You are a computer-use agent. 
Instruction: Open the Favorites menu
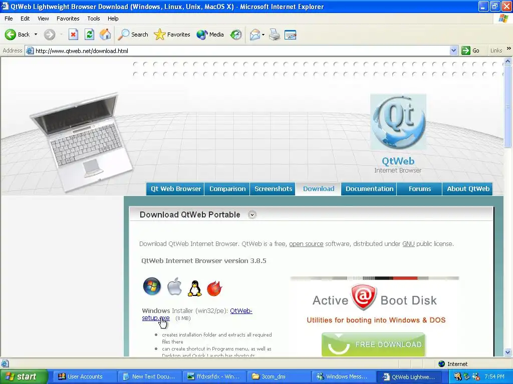click(68, 18)
